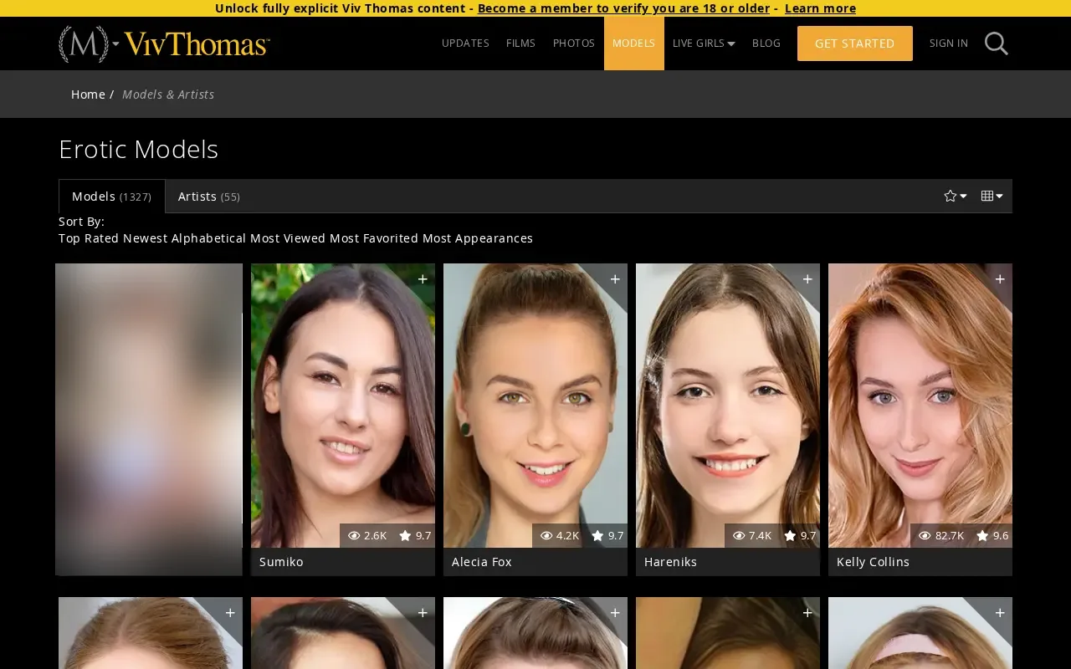Open the grid view layout dropdown

point(992,196)
